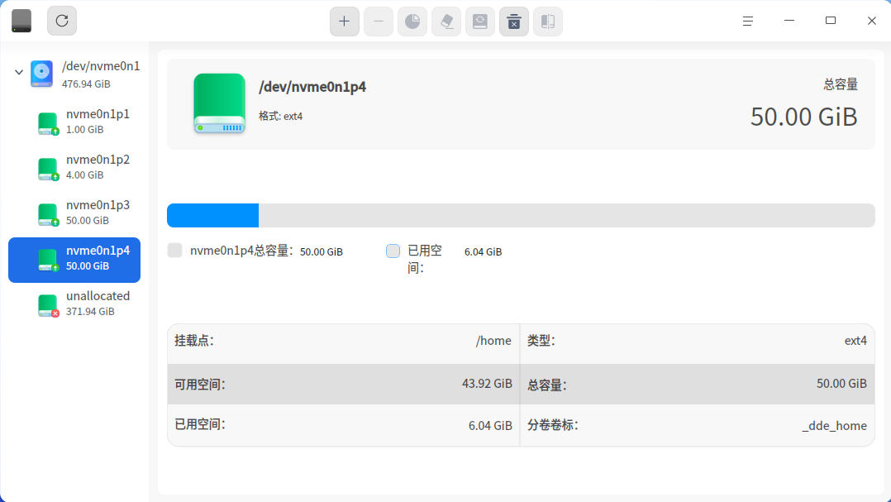Viewport: 891px width, 502px height.
Task: Maximize the disk utility window
Action: click(x=831, y=21)
